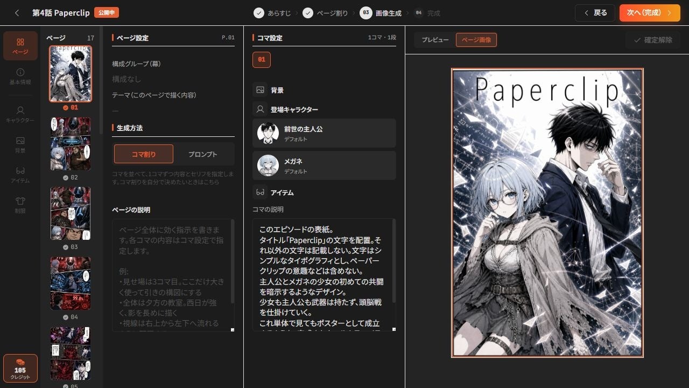The height and width of the screenshot is (388, 689).
Task: Select the メガネ character card
Action: [324, 165]
